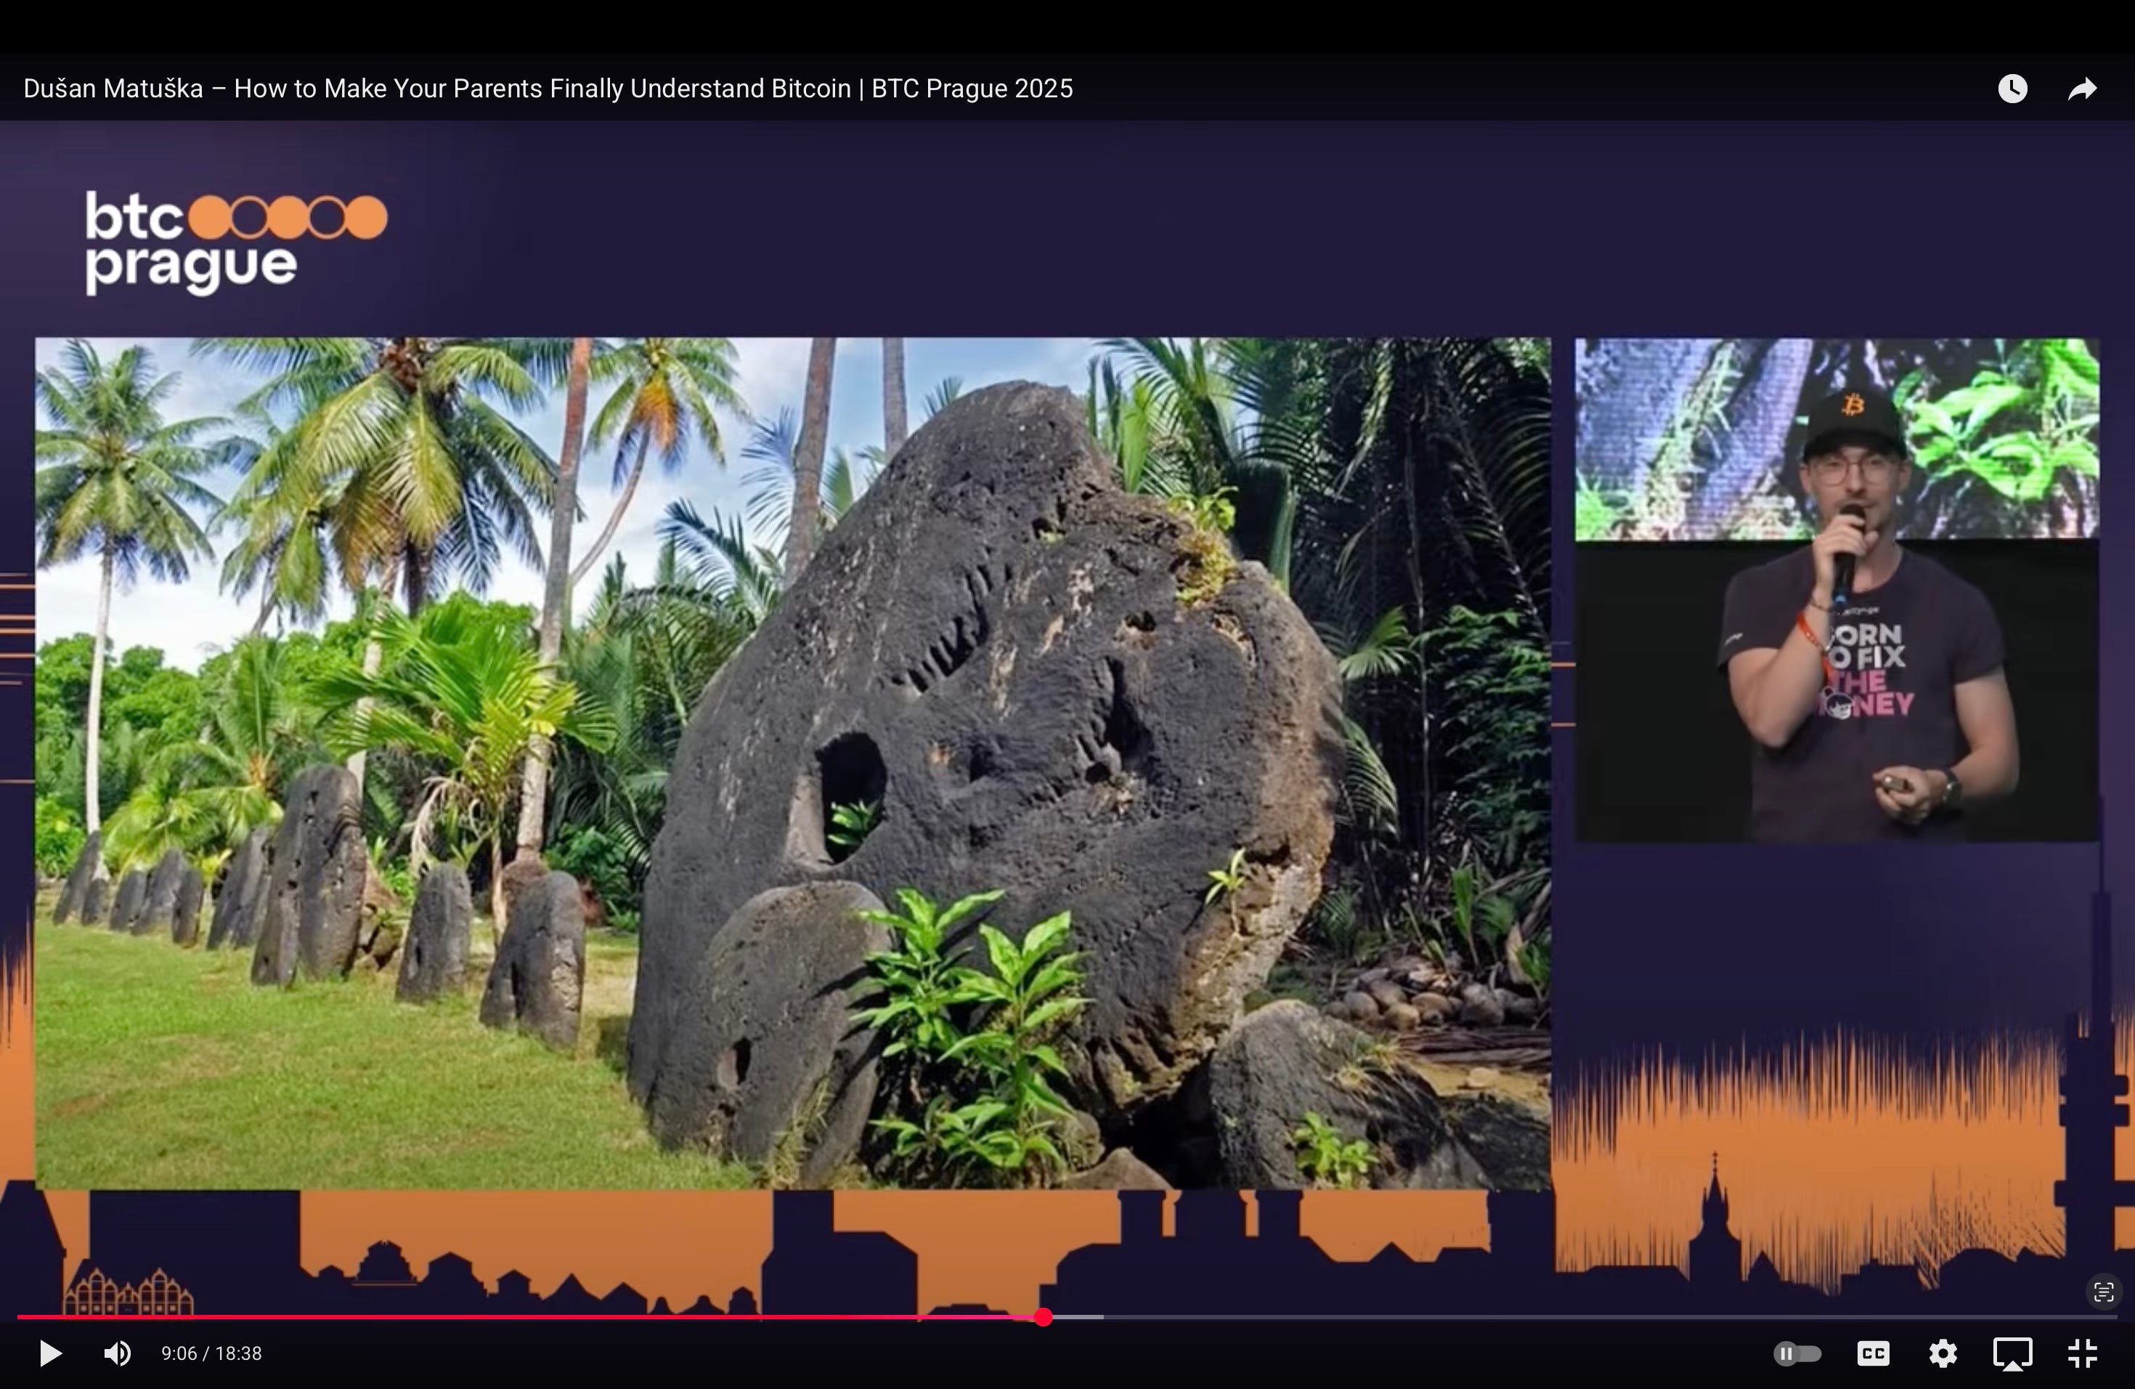Click the AirPlay casting icon
The width and height of the screenshot is (2135, 1389).
point(2012,1353)
